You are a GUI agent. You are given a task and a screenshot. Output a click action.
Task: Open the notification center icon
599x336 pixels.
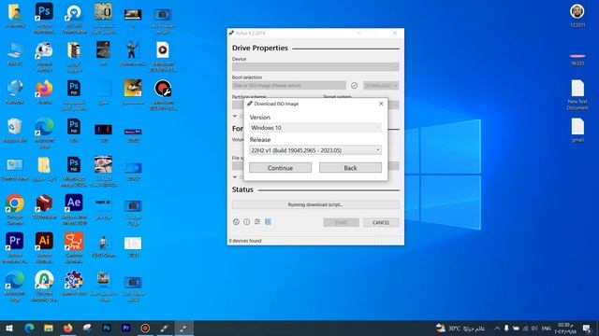pyautogui.click(x=587, y=328)
